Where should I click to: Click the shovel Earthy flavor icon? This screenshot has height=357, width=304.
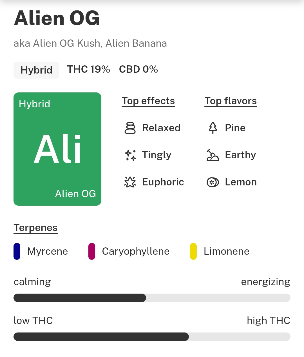tap(213, 155)
